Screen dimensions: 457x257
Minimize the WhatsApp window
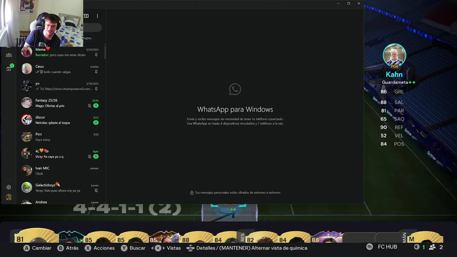coord(338,4)
